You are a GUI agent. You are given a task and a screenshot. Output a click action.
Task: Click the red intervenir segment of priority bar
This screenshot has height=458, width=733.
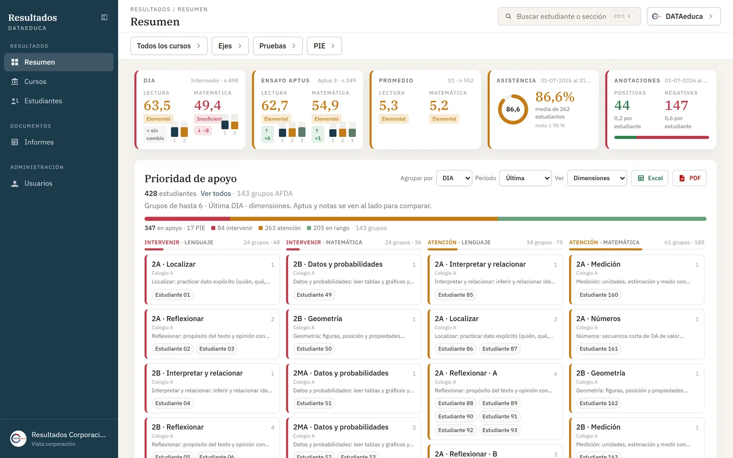187,219
